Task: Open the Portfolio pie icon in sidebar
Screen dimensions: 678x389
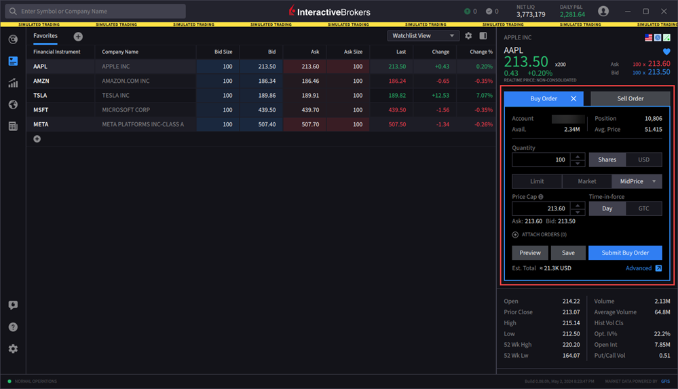Action: [x=13, y=39]
